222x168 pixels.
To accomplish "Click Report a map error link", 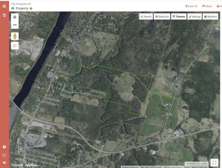I will tap(199, 167).
